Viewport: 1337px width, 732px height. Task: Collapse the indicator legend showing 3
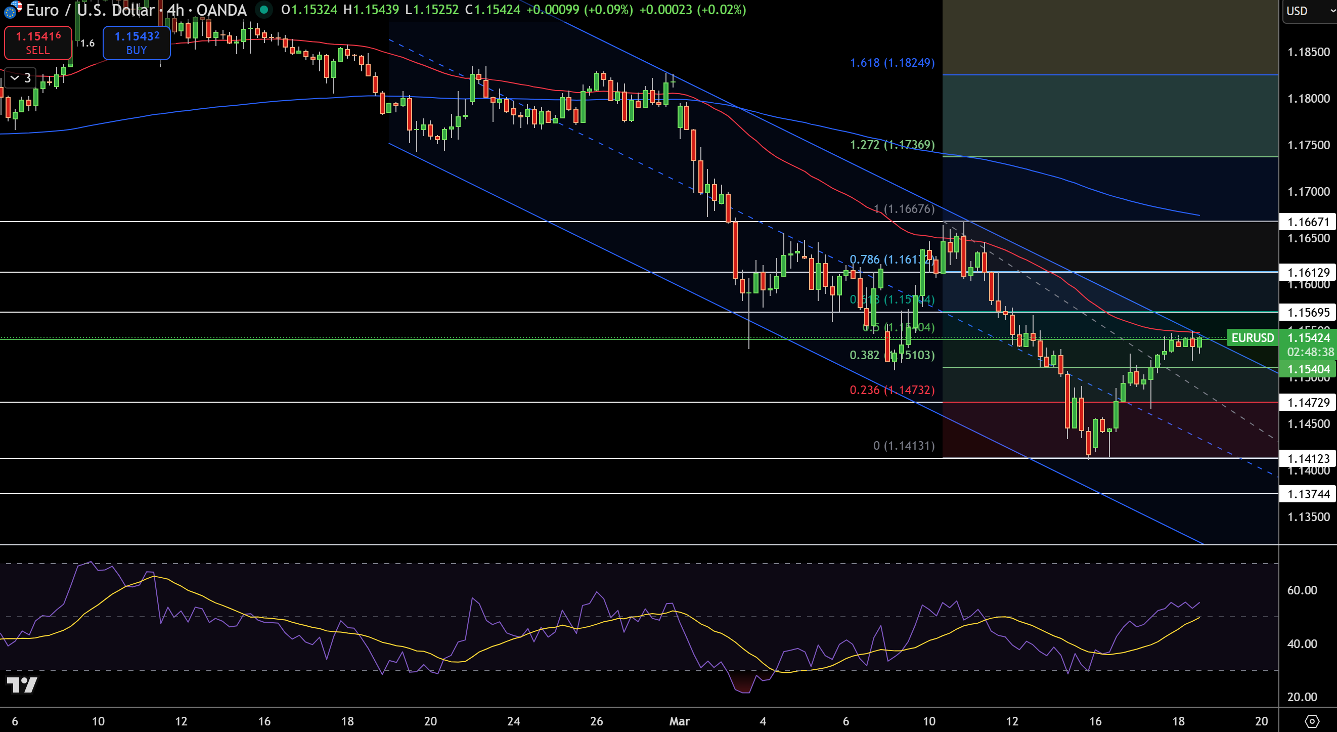click(x=21, y=78)
